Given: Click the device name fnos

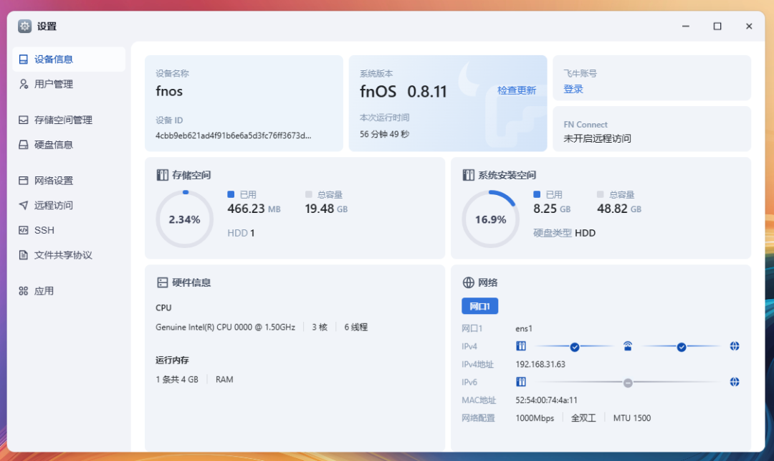Looking at the screenshot, I should (x=169, y=91).
